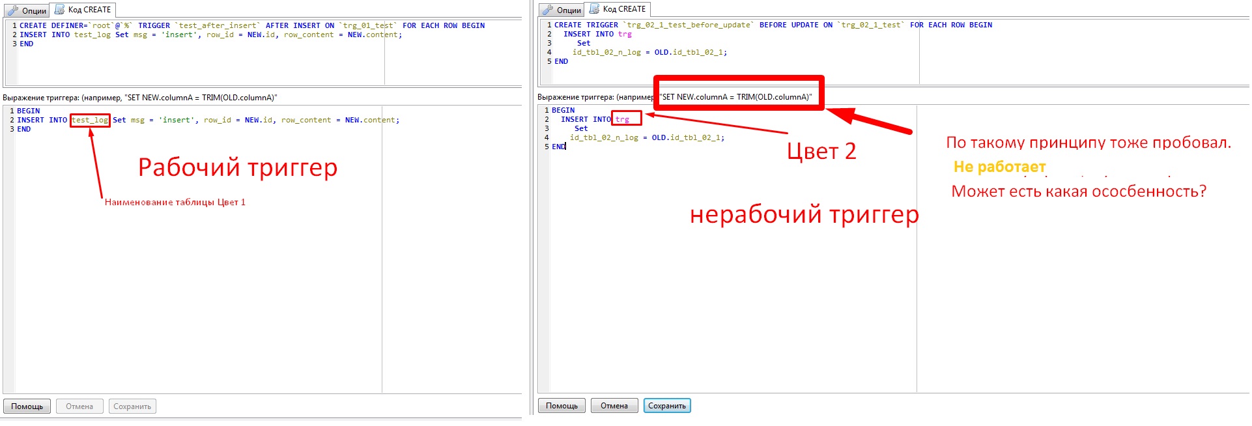Click DEFINER keyword in left CREATE code
The height and width of the screenshot is (426, 1252).
point(68,25)
